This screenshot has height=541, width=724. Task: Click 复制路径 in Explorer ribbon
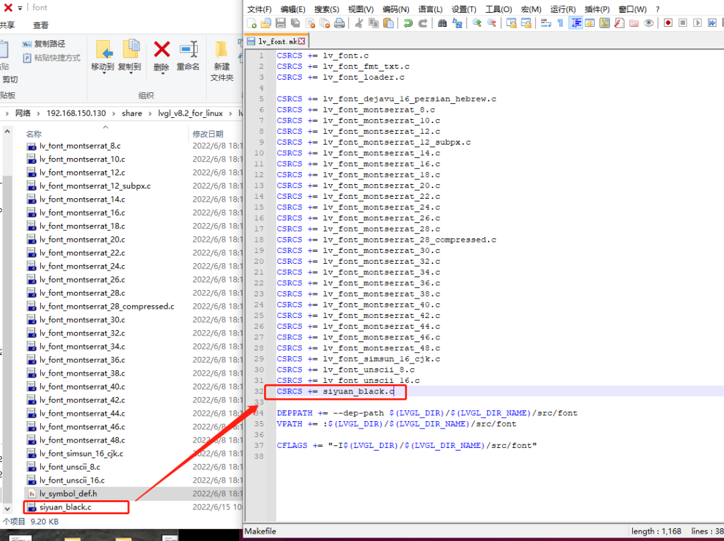(44, 44)
